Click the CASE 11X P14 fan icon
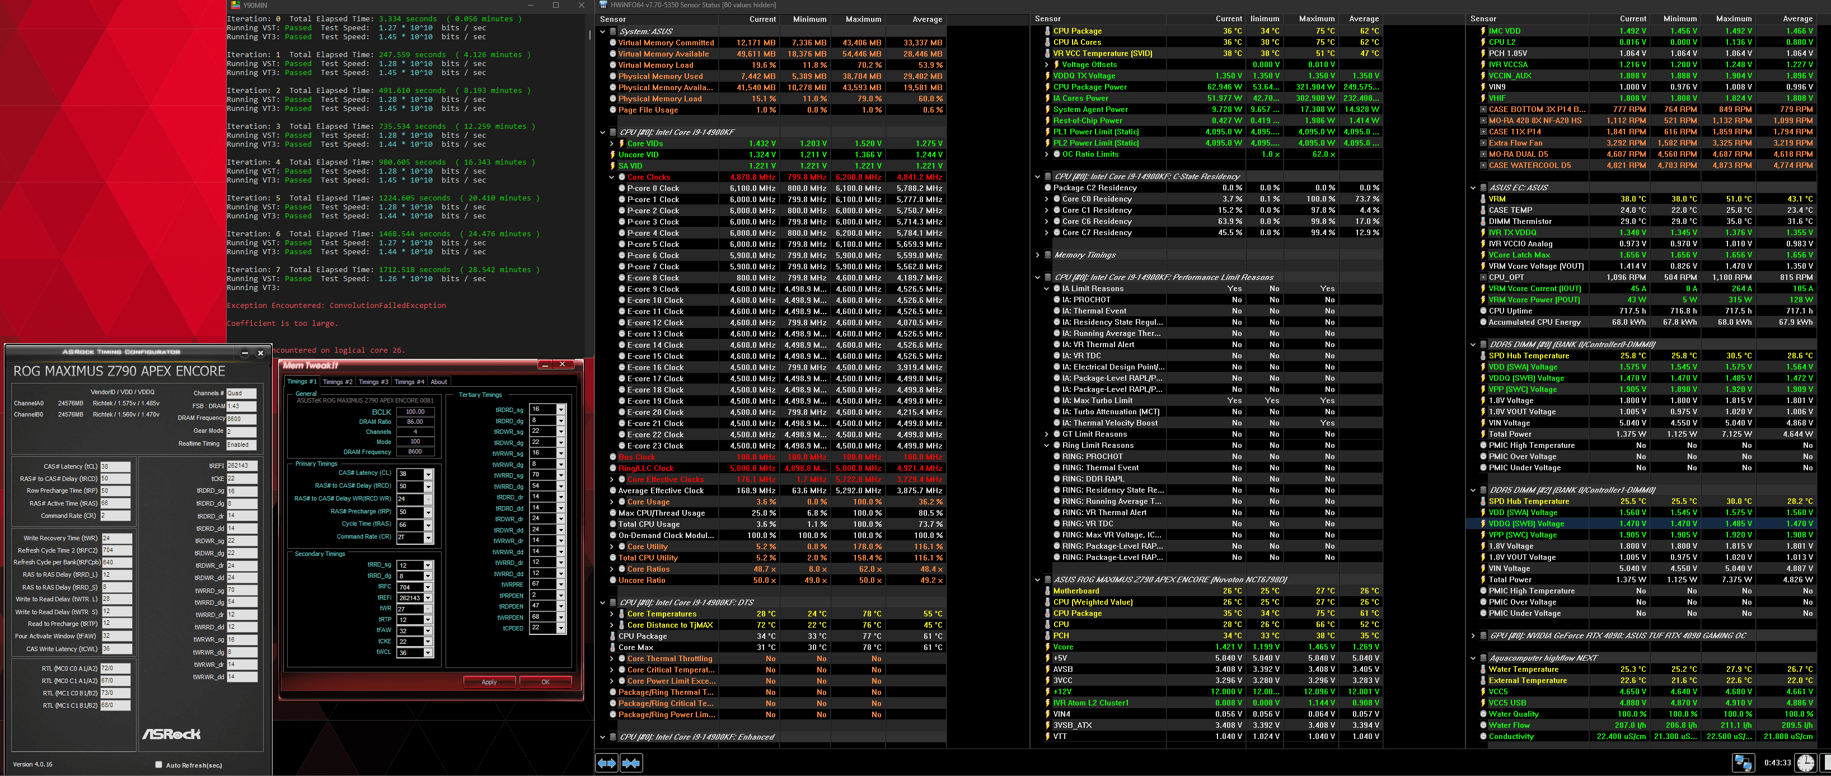1831x776 pixels. [1483, 132]
